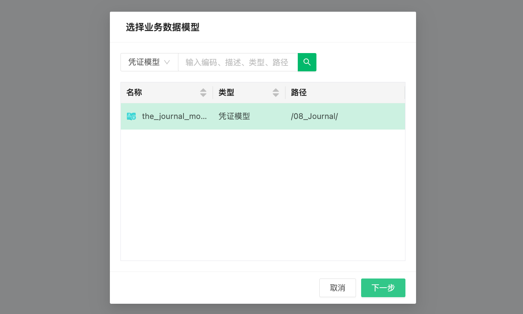Click the /08_Journal/ path cell
Viewport: 523px width, 314px height.
[314, 116]
